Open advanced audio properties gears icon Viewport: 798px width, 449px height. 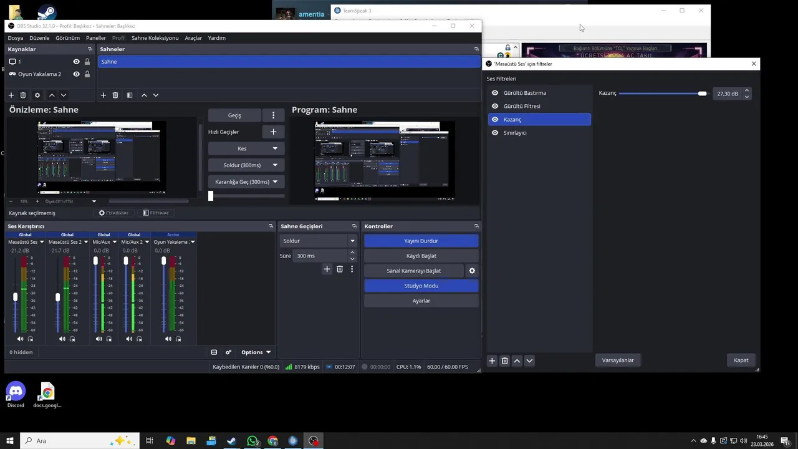pyautogui.click(x=228, y=352)
